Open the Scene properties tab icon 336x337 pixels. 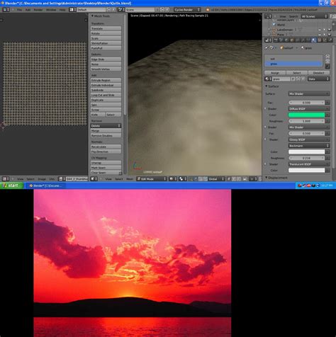(281, 40)
